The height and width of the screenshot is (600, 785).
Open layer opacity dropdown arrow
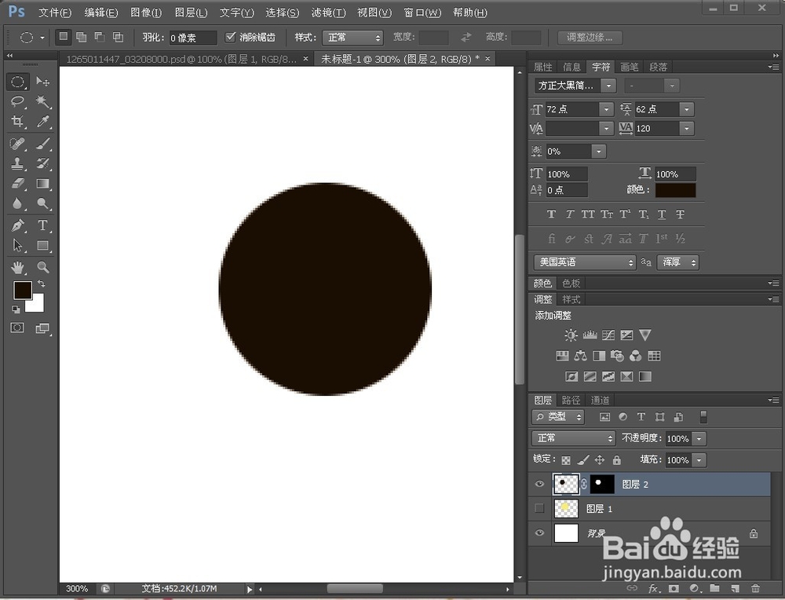pos(699,439)
